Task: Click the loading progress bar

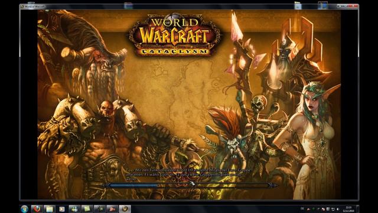Action: click(190, 185)
